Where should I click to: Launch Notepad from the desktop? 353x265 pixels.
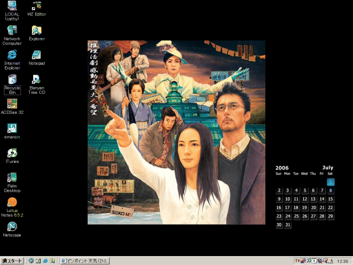tap(36, 55)
